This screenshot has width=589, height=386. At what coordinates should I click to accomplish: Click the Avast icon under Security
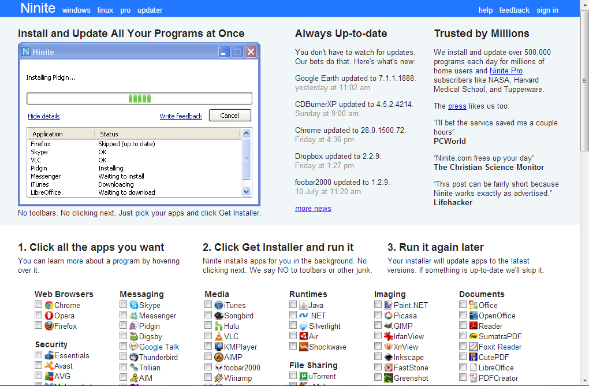(49, 366)
